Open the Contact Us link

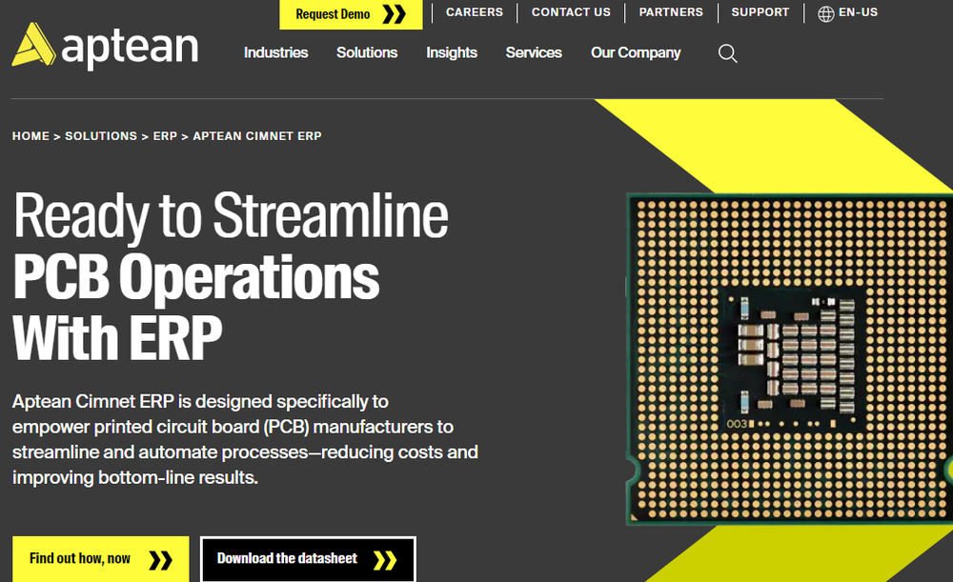point(571,12)
